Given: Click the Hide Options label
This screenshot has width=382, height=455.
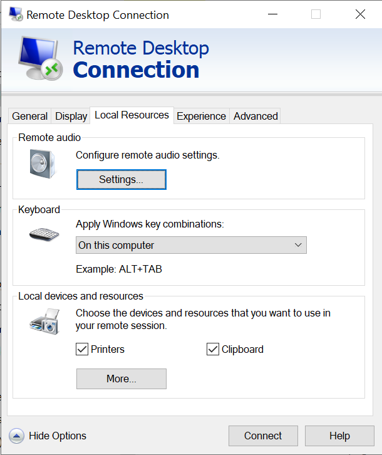Looking at the screenshot, I should tap(58, 436).
